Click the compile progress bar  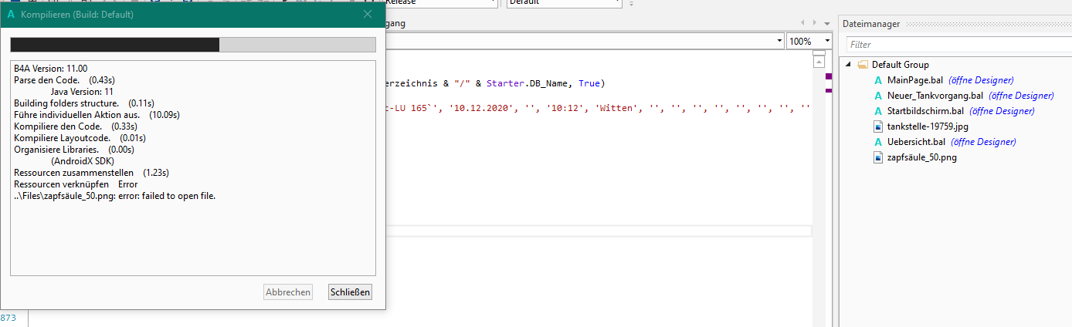tap(193, 45)
